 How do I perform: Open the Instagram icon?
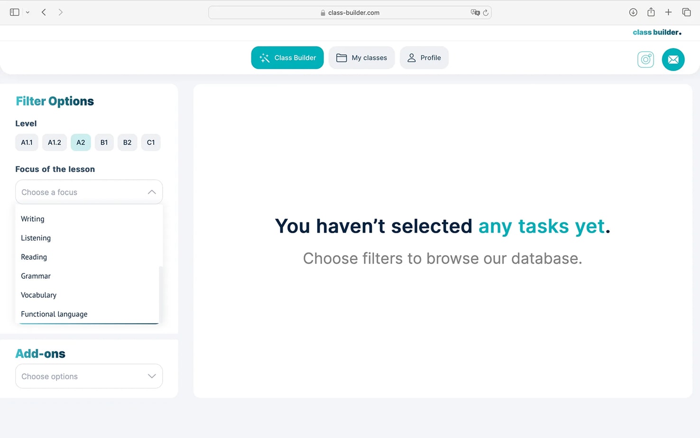tap(645, 59)
